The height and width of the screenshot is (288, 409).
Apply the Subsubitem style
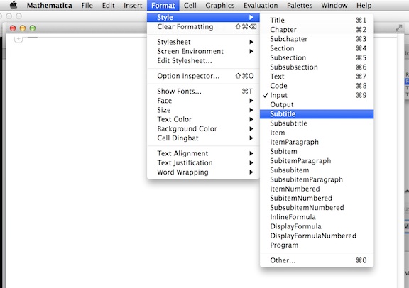tap(317, 170)
